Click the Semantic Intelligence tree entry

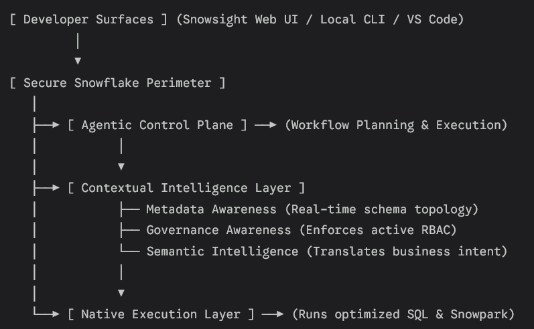point(327,251)
